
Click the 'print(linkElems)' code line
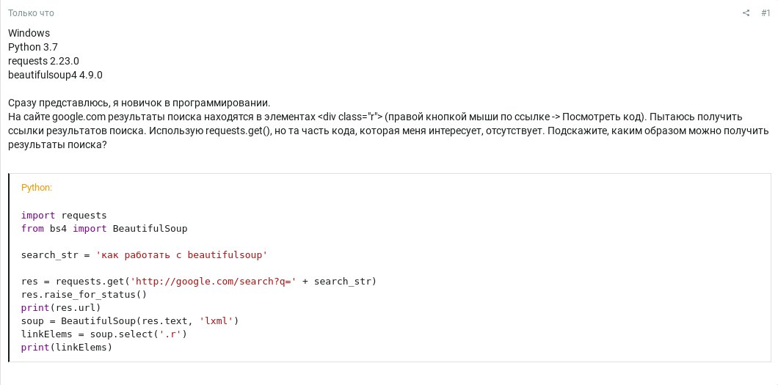(x=67, y=348)
